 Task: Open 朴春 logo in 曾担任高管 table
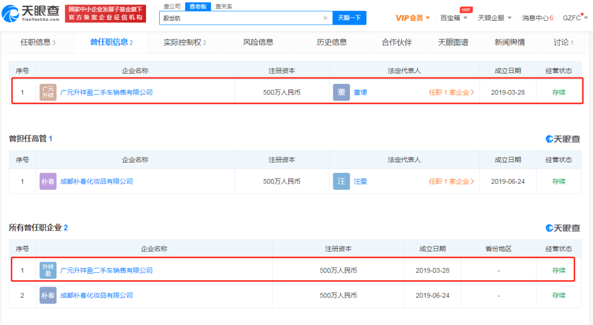48,181
